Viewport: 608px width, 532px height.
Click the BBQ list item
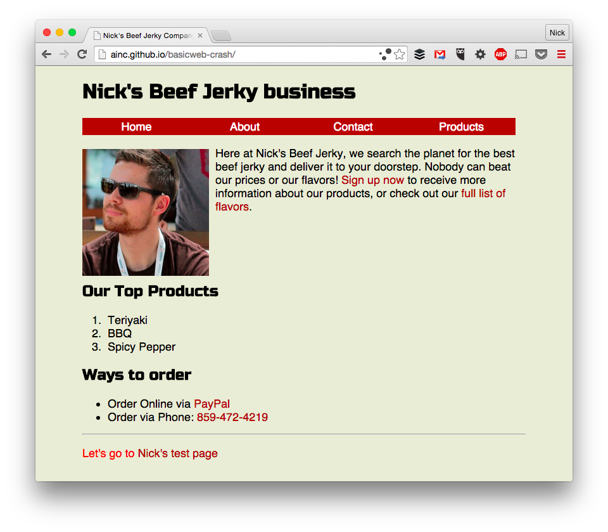click(120, 333)
